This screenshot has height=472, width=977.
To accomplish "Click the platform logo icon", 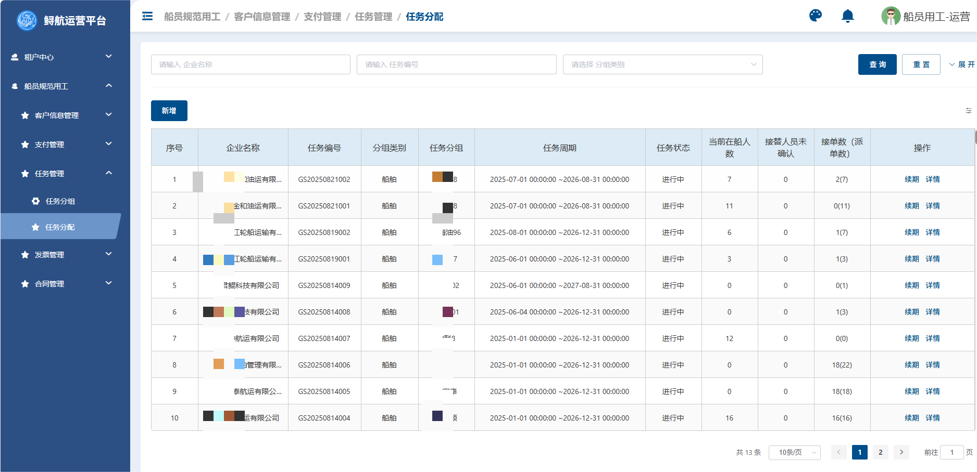I will point(27,21).
